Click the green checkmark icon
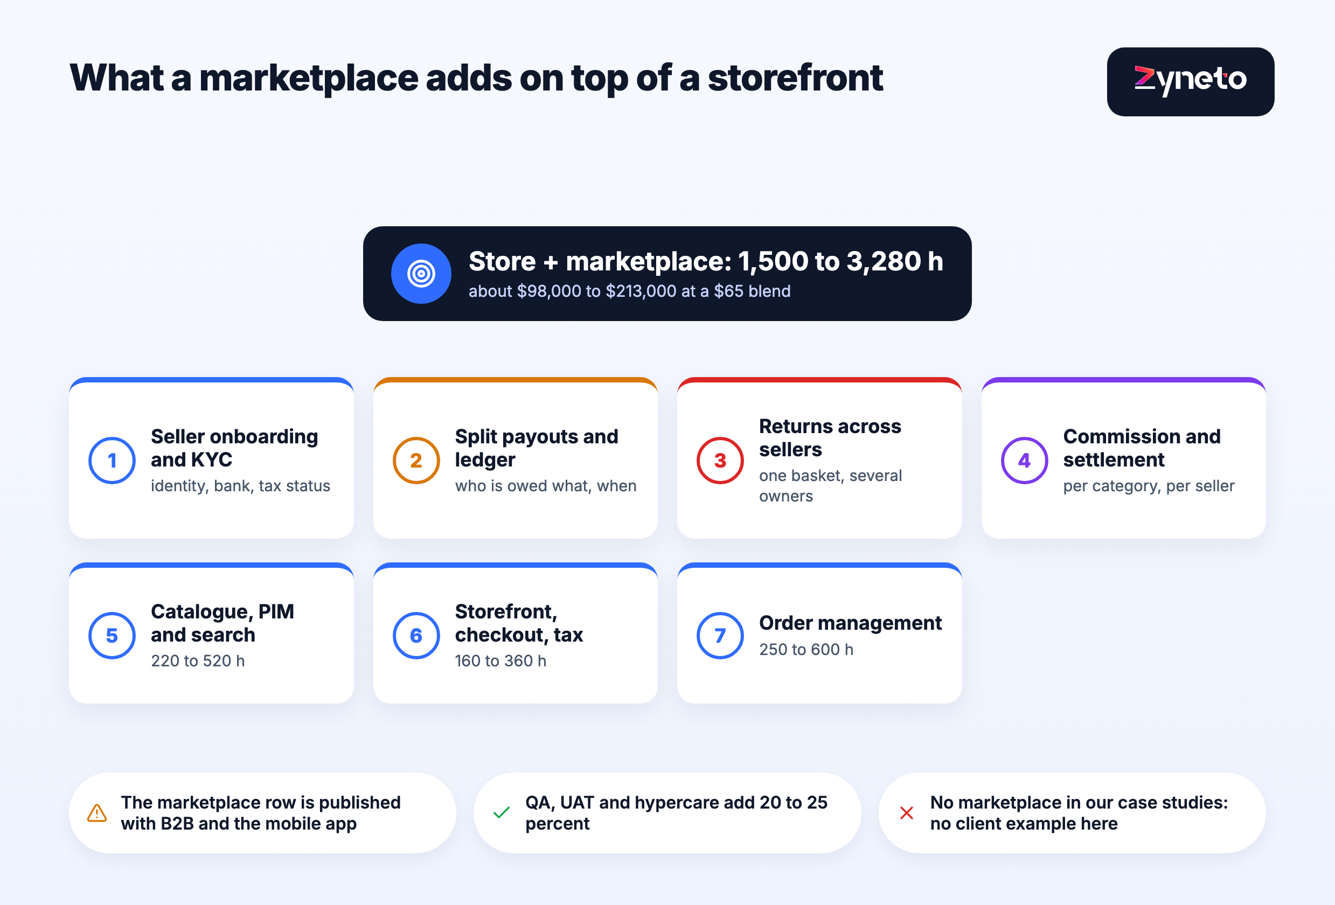Image resolution: width=1335 pixels, height=905 pixels. coord(502,813)
